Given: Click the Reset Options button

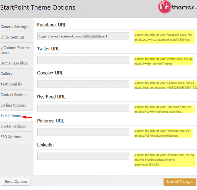Looking at the screenshot, I should 16,182.
